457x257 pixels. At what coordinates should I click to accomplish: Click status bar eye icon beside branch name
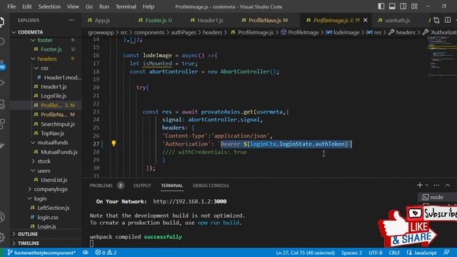pos(86,253)
